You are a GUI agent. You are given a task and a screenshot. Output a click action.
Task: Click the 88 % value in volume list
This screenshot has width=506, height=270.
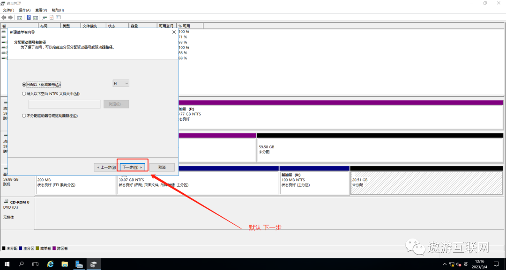[183, 58]
